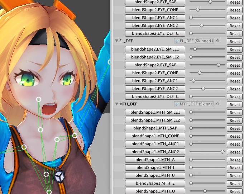Collapse the EL_DEF section triangle
This screenshot has height=194, width=244.
tap(116, 41)
